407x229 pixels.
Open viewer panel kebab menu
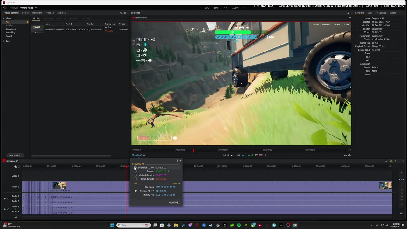pos(351,13)
